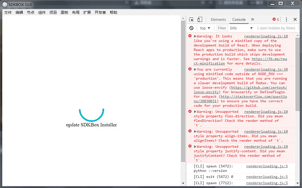
Task: Close the SDKBOX GUI window
Action: [292, 3]
